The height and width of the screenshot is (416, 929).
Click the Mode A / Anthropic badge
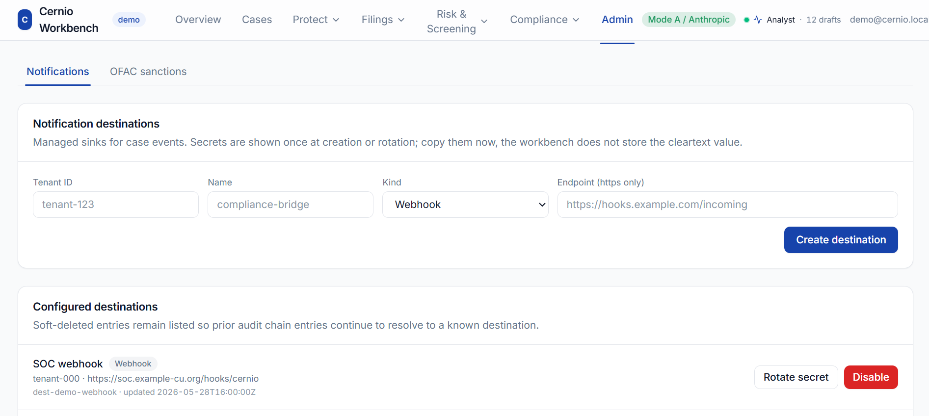tap(689, 20)
